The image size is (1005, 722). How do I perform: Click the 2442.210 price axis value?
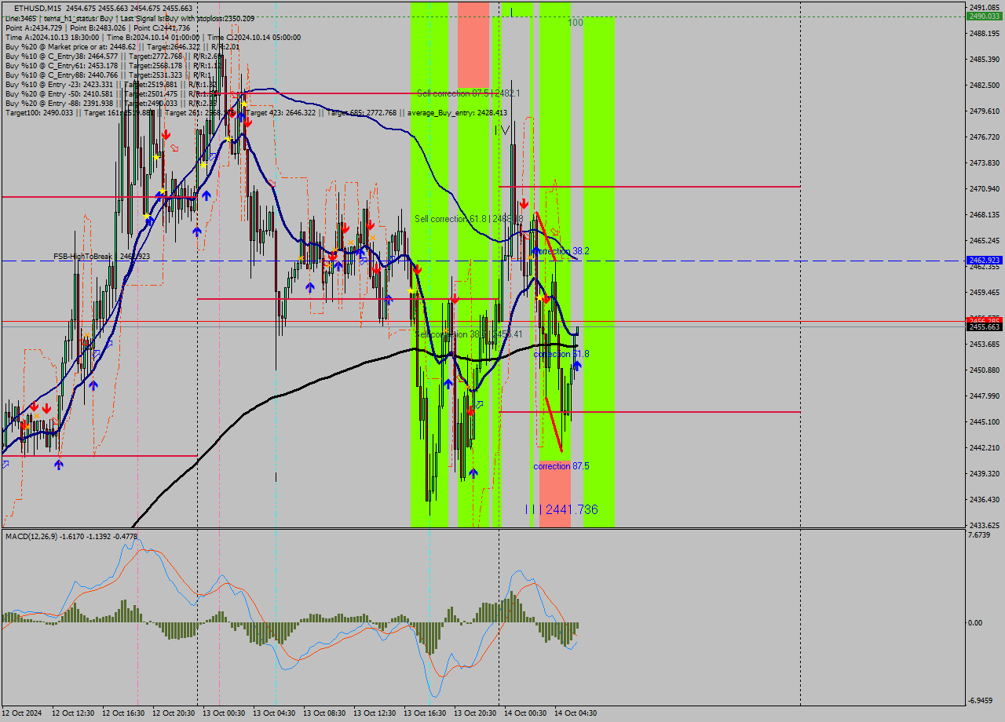click(x=986, y=448)
